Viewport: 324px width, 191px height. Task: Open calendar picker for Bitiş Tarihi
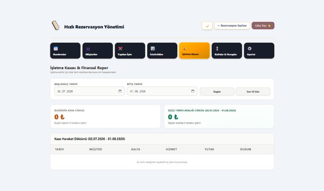(193, 91)
